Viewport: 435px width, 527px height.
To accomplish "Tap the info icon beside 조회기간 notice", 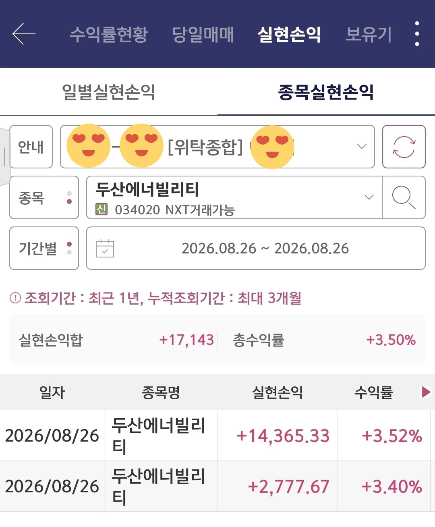I will click(15, 298).
